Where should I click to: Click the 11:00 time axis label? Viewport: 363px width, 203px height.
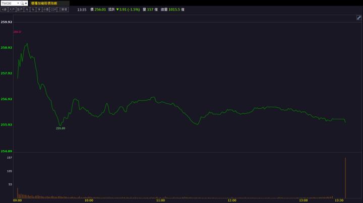(160, 200)
